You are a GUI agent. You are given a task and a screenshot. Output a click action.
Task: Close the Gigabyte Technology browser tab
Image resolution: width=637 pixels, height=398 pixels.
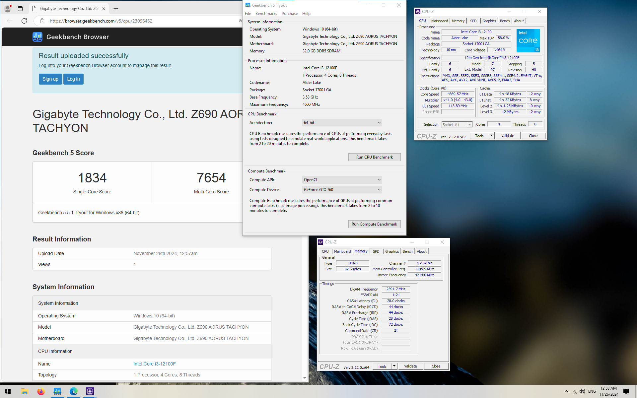coord(104,9)
